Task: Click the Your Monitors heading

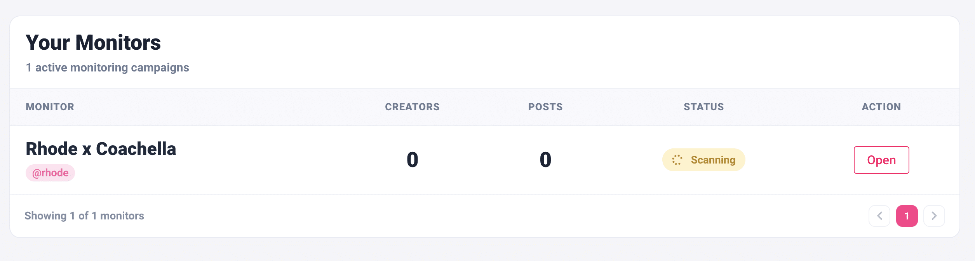Action: 93,43
